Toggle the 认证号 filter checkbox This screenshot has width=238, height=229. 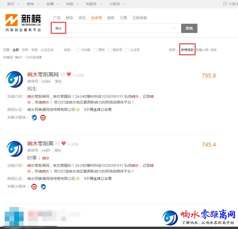pos(127,50)
